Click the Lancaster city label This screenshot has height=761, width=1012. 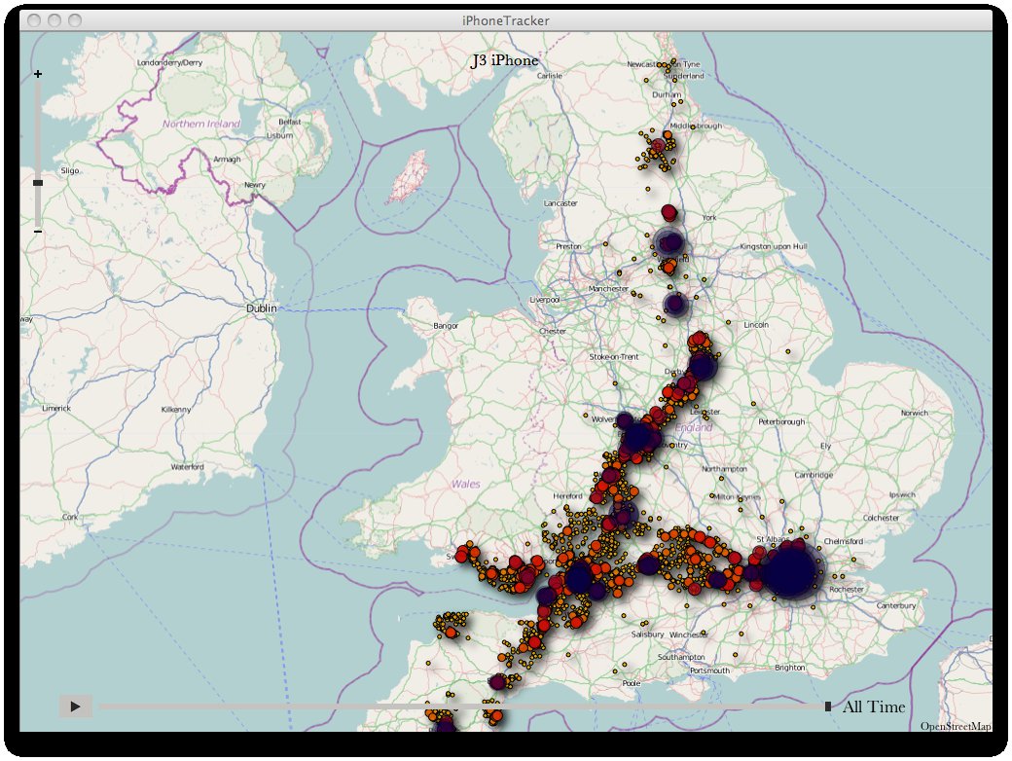[x=560, y=202]
